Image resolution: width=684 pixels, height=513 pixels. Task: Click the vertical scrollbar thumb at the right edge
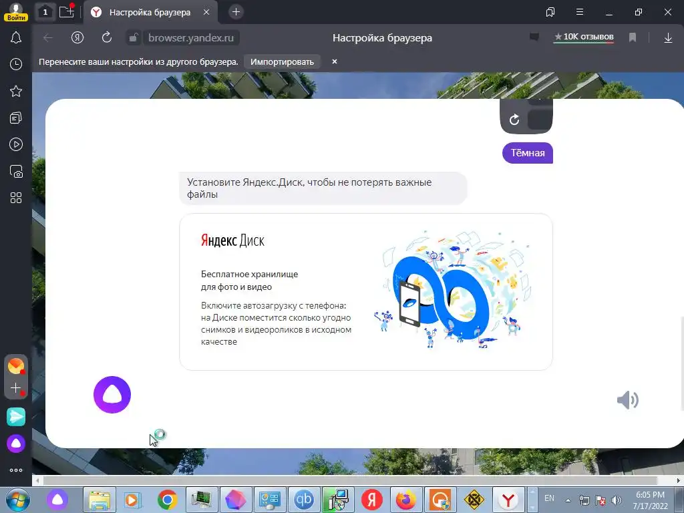click(x=682, y=363)
